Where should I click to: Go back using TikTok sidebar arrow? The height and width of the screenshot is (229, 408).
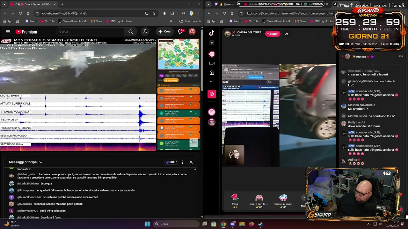[212, 43]
